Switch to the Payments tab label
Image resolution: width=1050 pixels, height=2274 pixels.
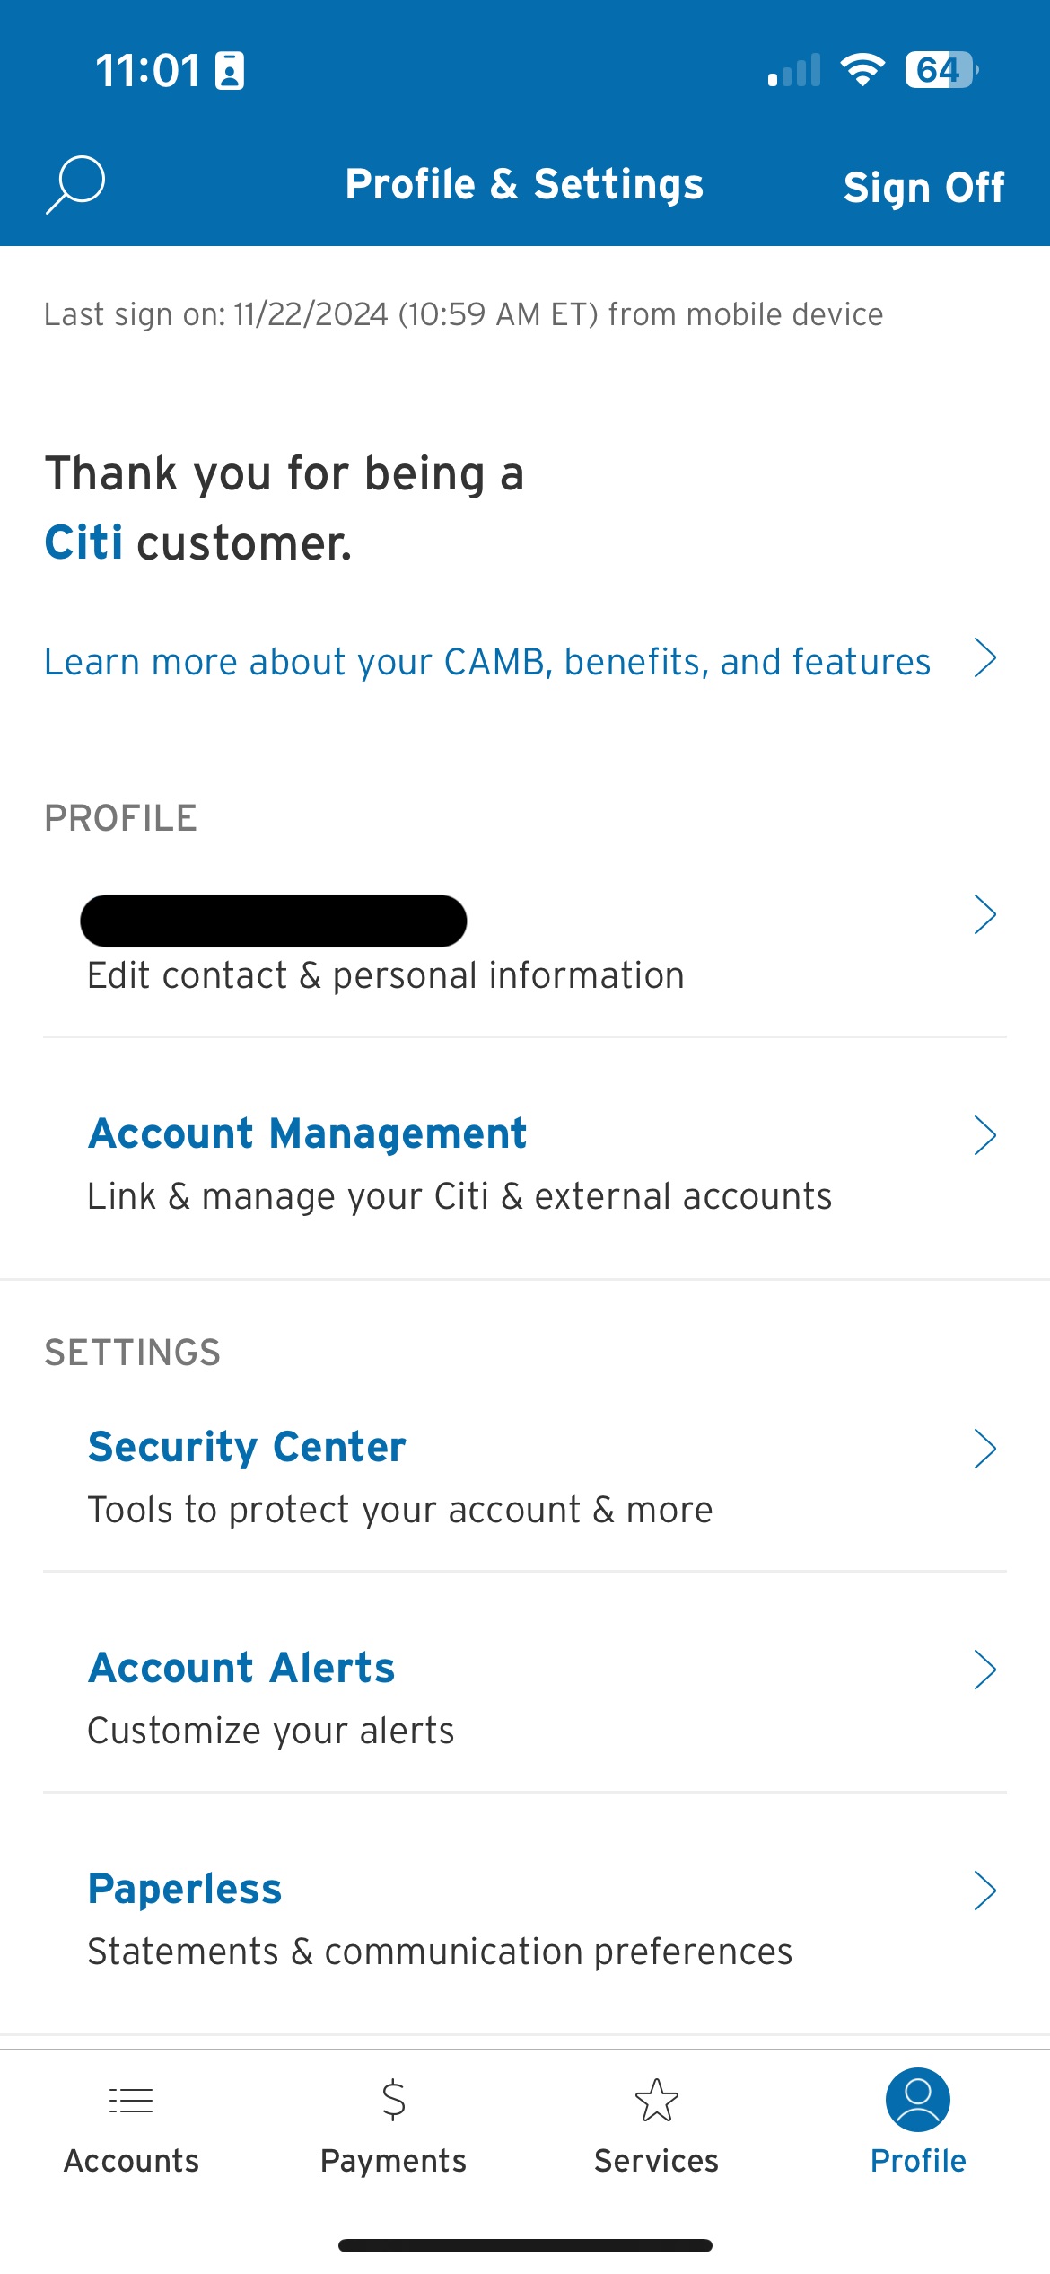click(x=393, y=2161)
